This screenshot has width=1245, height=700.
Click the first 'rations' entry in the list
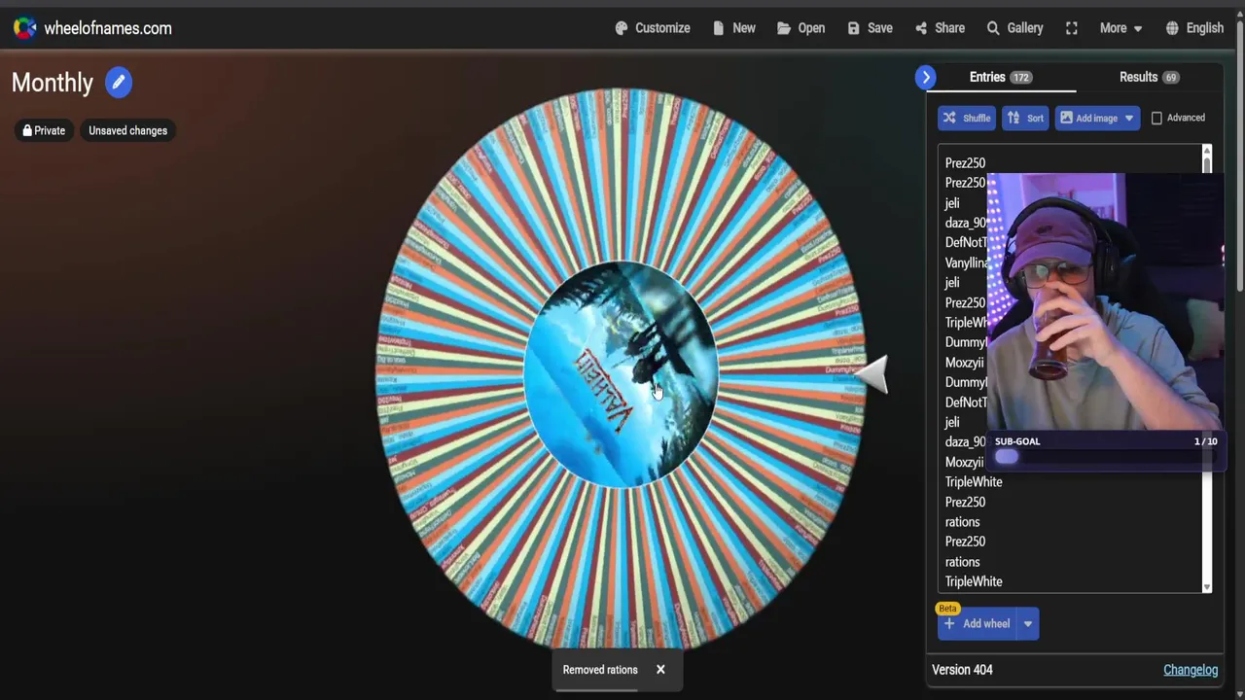962,522
